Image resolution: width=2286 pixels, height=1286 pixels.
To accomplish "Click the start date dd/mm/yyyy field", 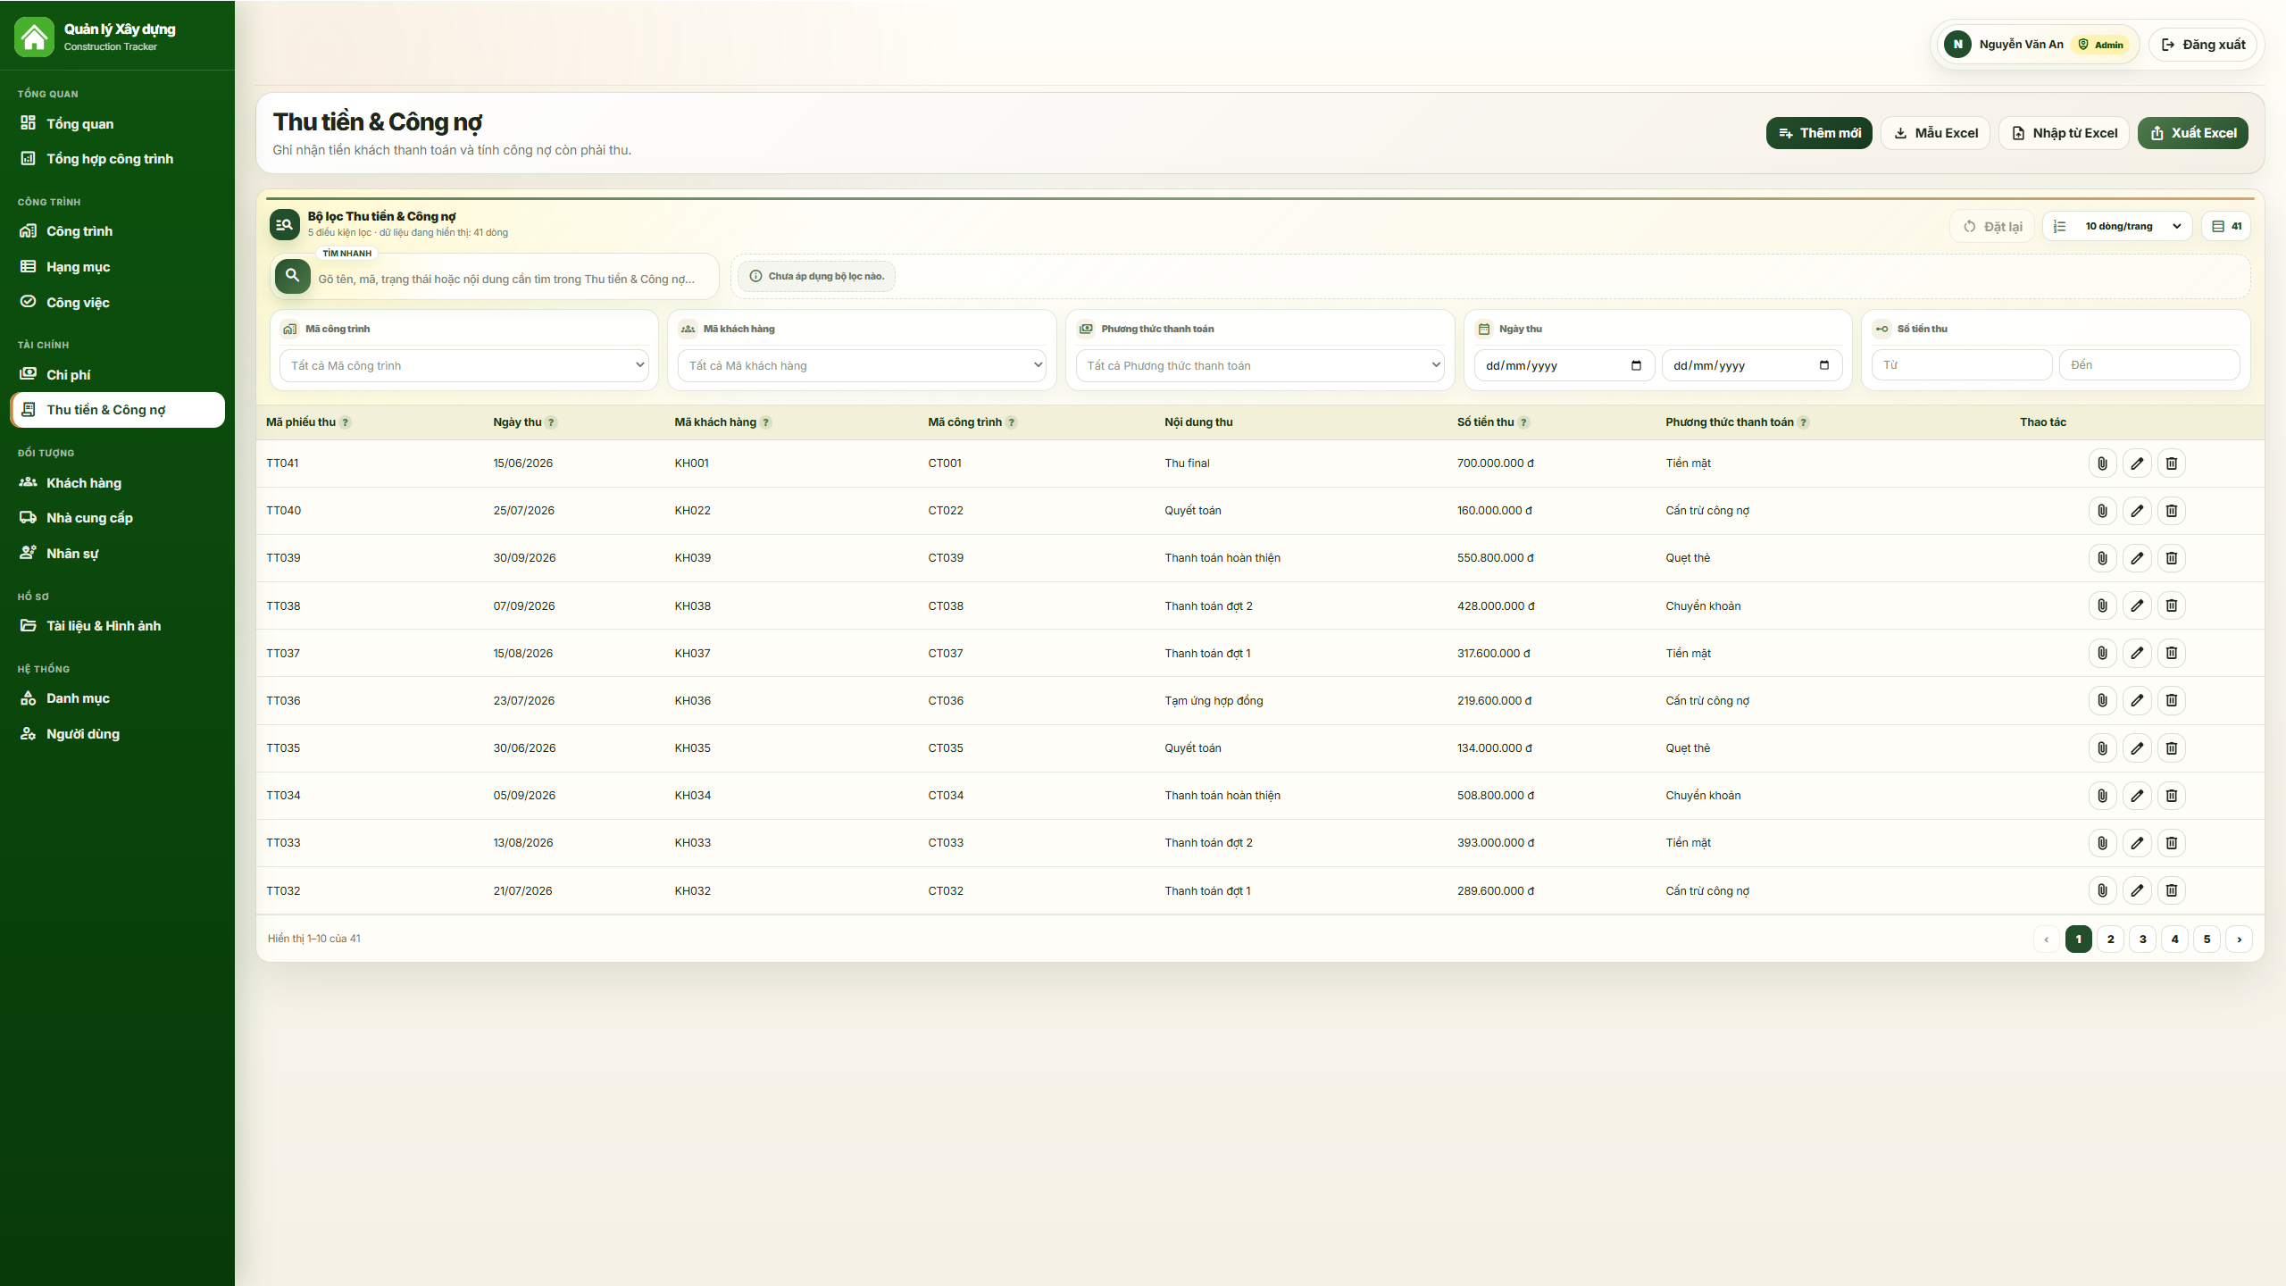I will click(1564, 365).
